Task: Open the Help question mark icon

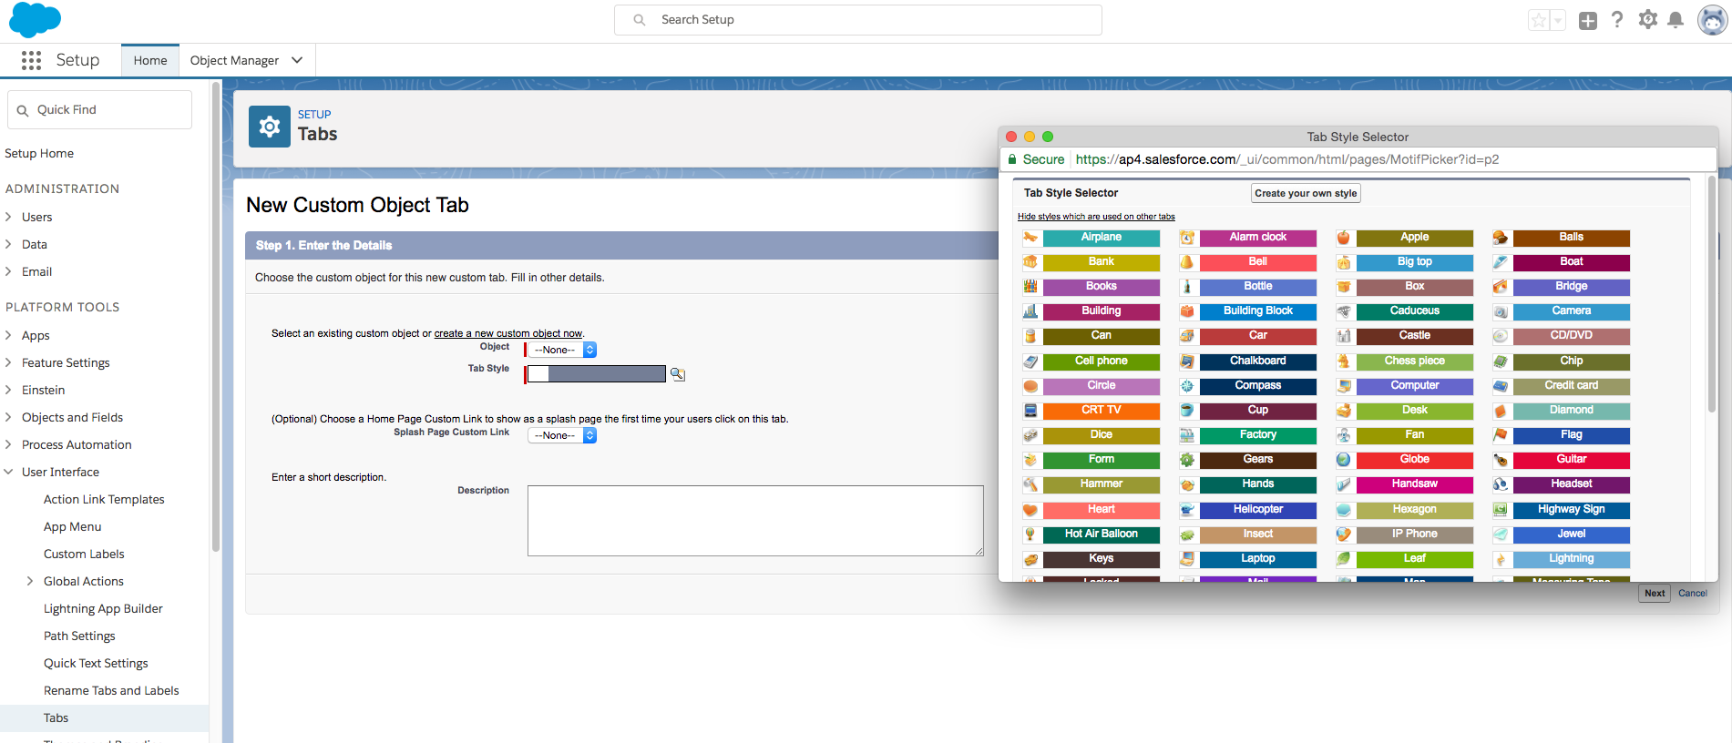Action: (x=1617, y=19)
